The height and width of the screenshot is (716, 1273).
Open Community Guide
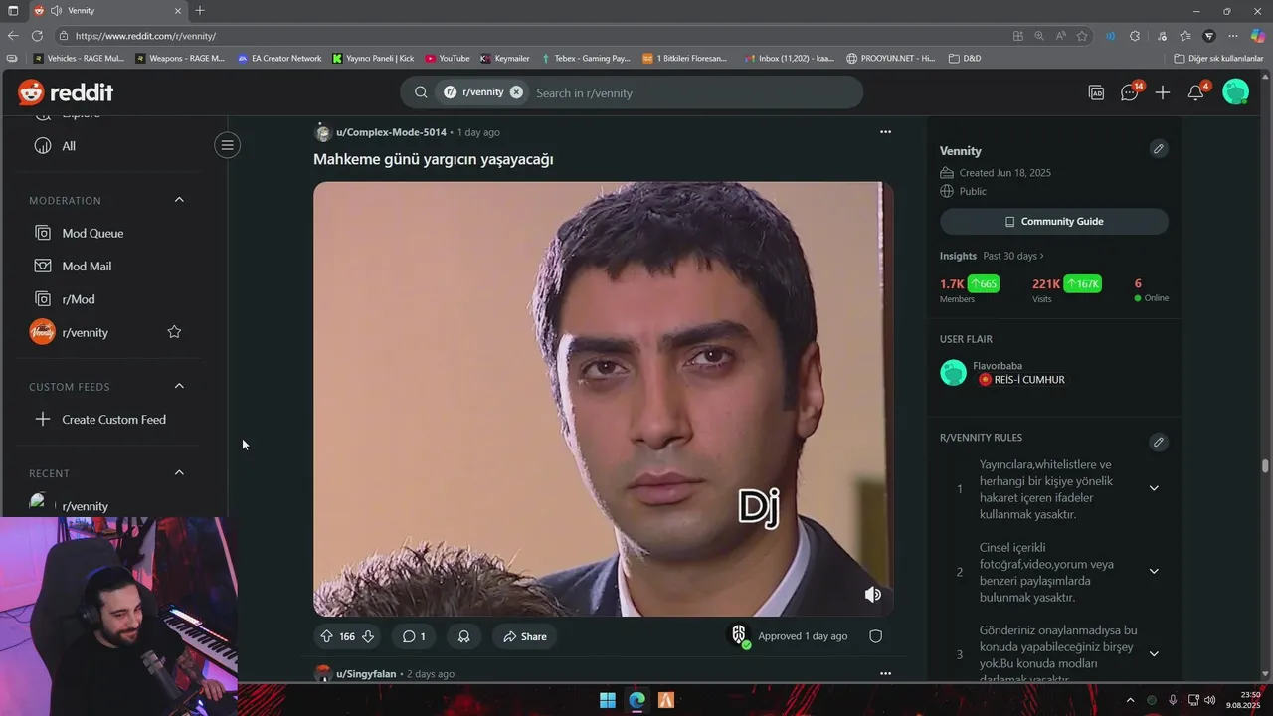tap(1054, 221)
